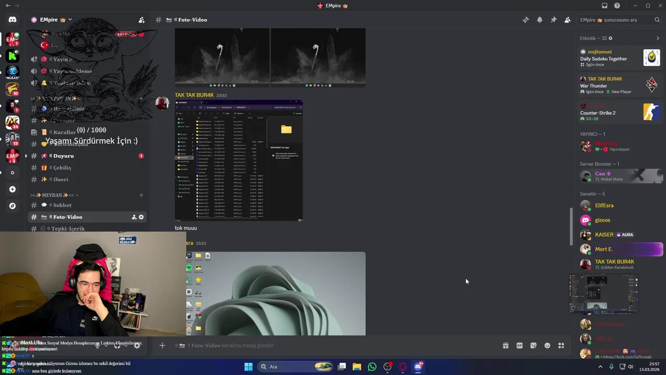Open member gizoos profile
Image resolution: width=666 pixels, height=375 pixels.
(x=620, y=220)
